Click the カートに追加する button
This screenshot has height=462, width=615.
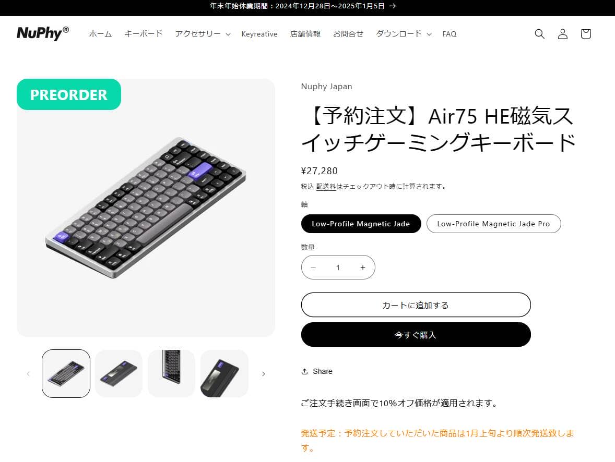[416, 305]
